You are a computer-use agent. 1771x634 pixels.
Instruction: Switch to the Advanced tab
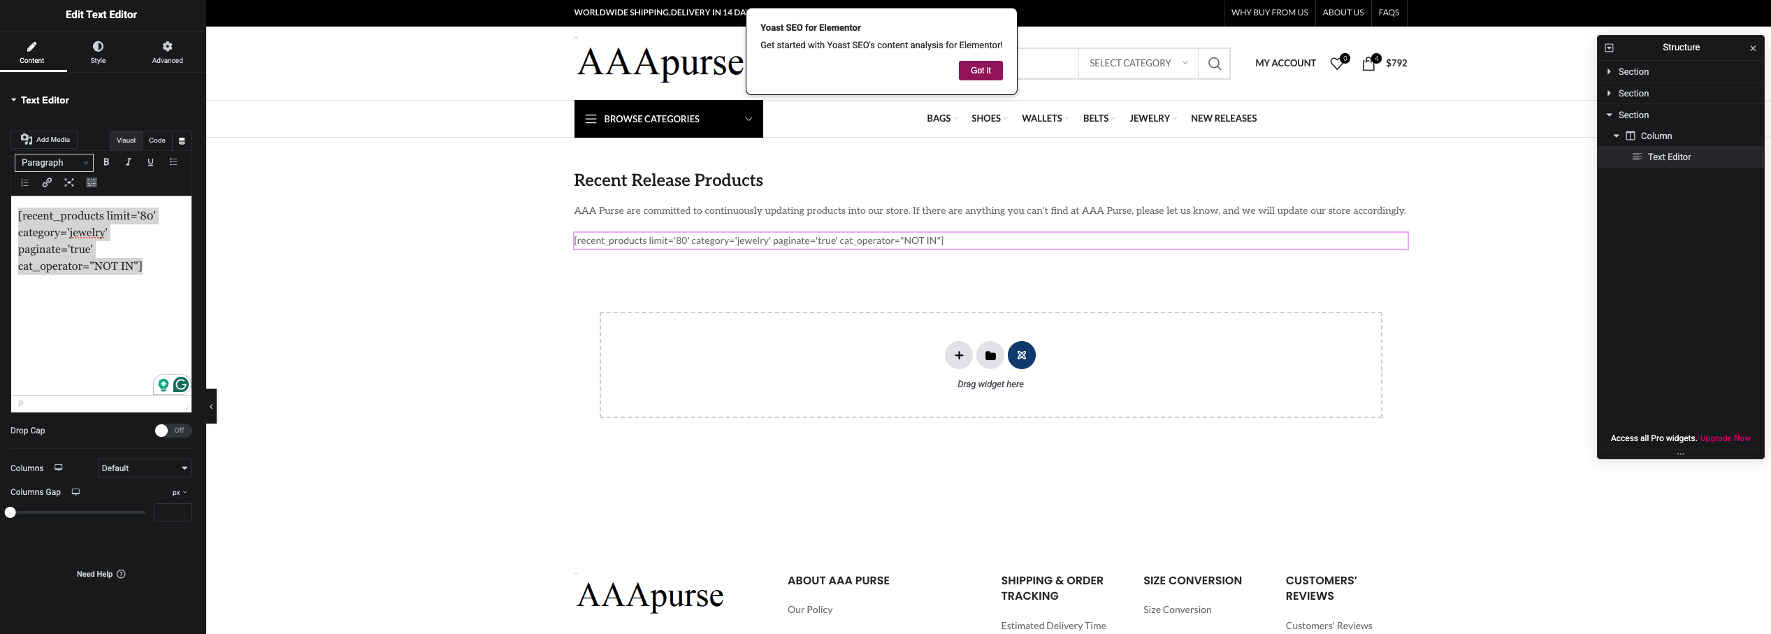pyautogui.click(x=167, y=52)
